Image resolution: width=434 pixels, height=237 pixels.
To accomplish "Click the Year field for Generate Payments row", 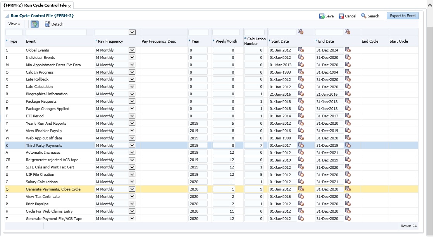I will coord(198,189).
